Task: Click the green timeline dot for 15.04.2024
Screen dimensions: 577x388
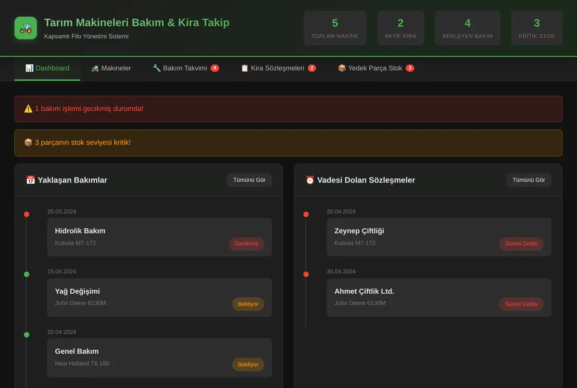Action: tap(26, 274)
